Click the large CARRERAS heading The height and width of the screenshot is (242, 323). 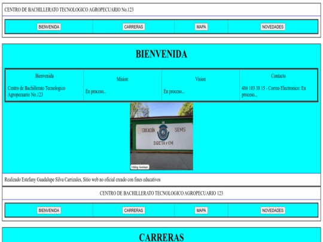coord(161,237)
